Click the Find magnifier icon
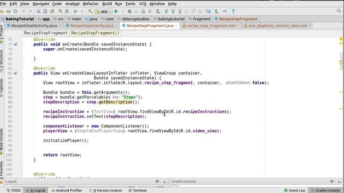Image resolution: width=344 pixels, height=193 pixels. click(60, 11)
